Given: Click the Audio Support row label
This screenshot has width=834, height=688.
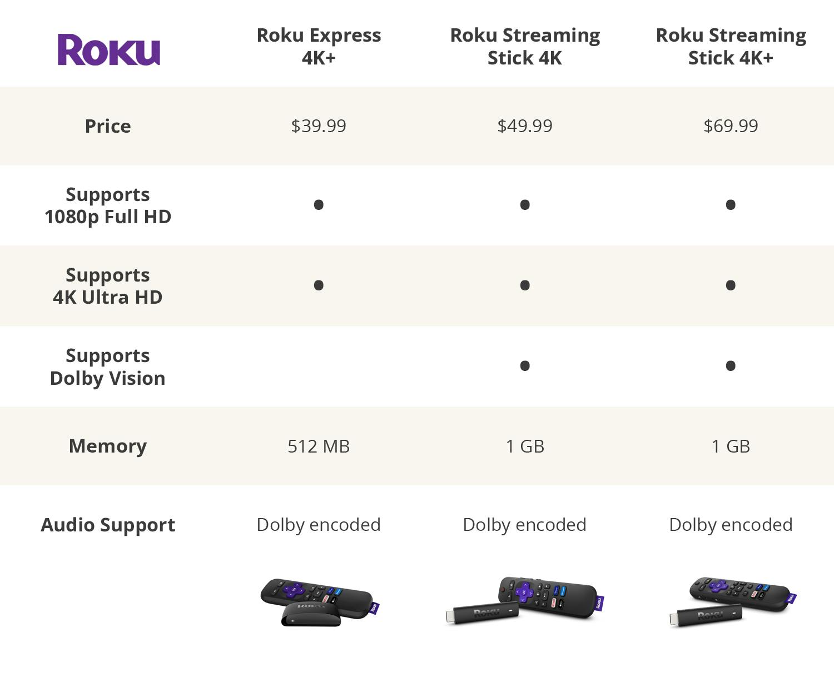Looking at the screenshot, I should pos(108,525).
